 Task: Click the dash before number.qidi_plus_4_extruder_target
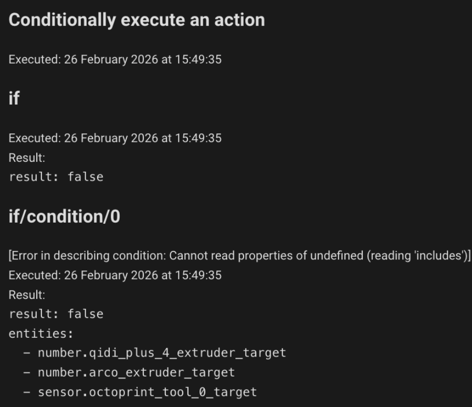(26, 353)
